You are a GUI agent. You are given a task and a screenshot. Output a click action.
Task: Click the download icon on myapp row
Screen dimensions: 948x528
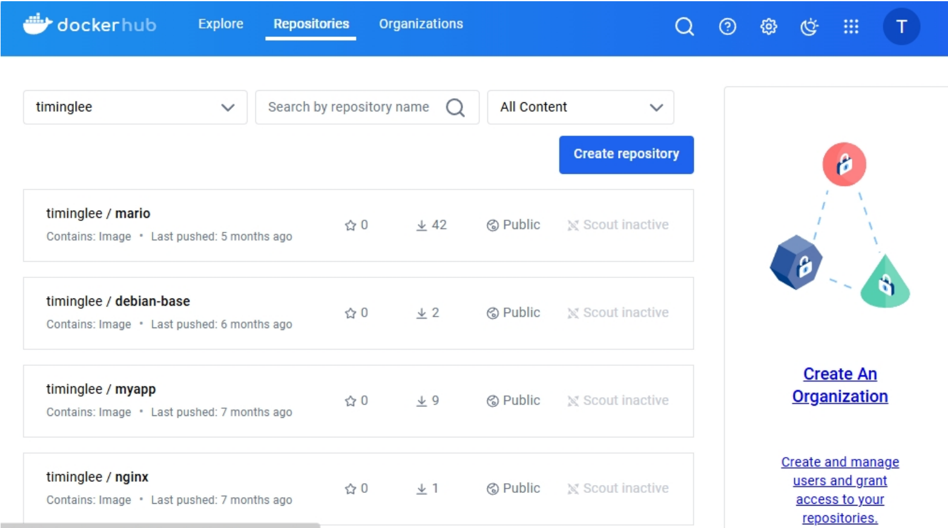pos(421,401)
